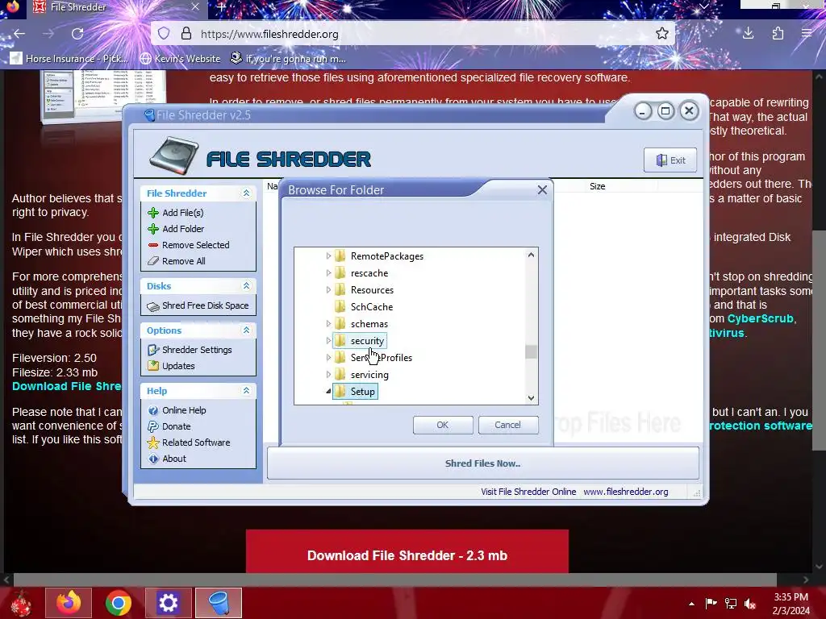Click OK in Browse For Folder
Image resolution: width=826 pixels, height=619 pixels.
[x=443, y=425]
